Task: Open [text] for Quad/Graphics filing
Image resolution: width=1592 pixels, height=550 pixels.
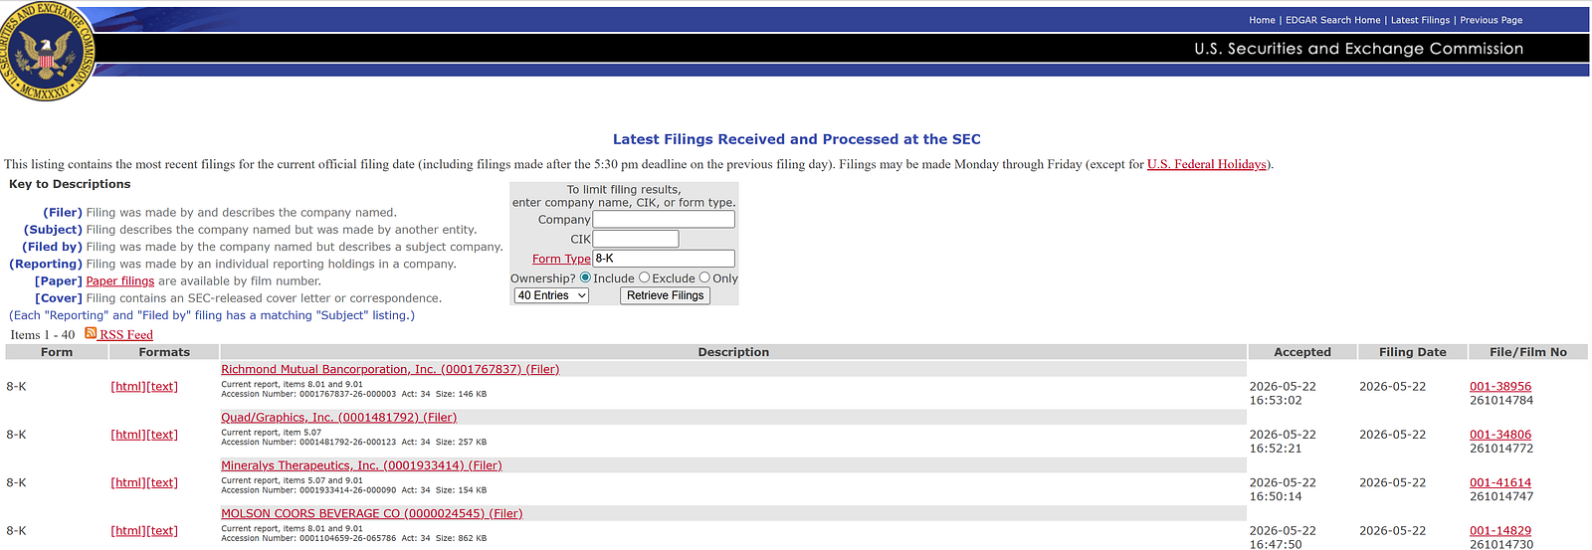Action: 162,435
